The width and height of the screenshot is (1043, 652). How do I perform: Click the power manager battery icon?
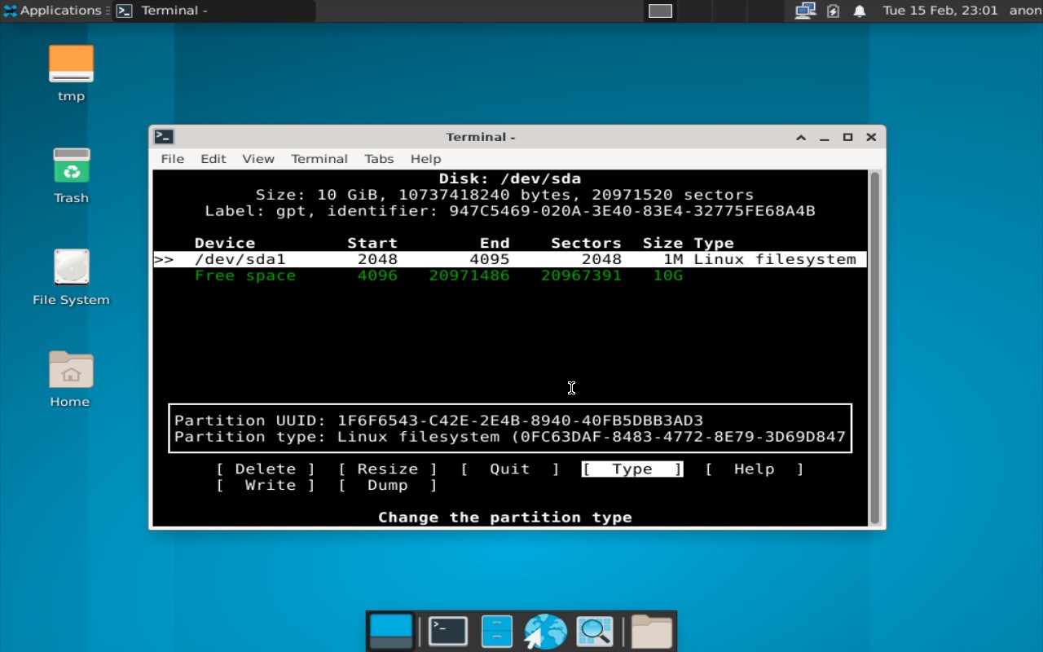click(833, 11)
